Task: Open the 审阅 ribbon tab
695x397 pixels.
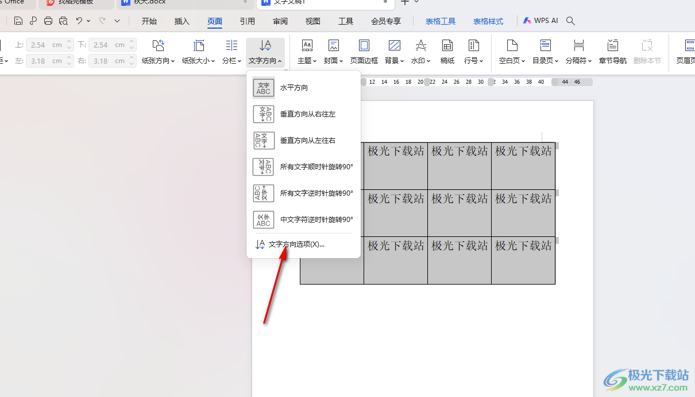Action: (x=280, y=21)
